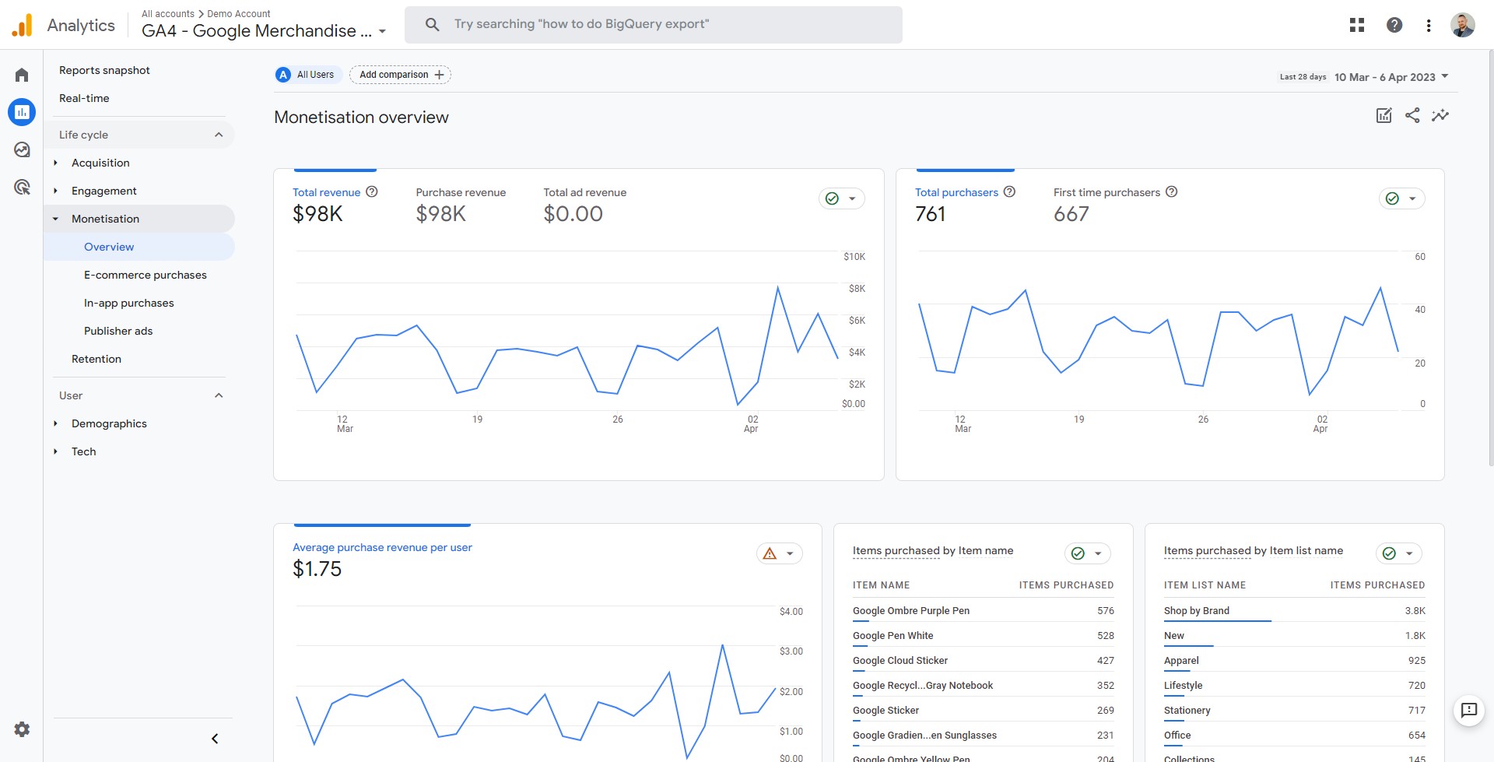Open the More options vertical dots menu
1494x762 pixels.
(1429, 25)
